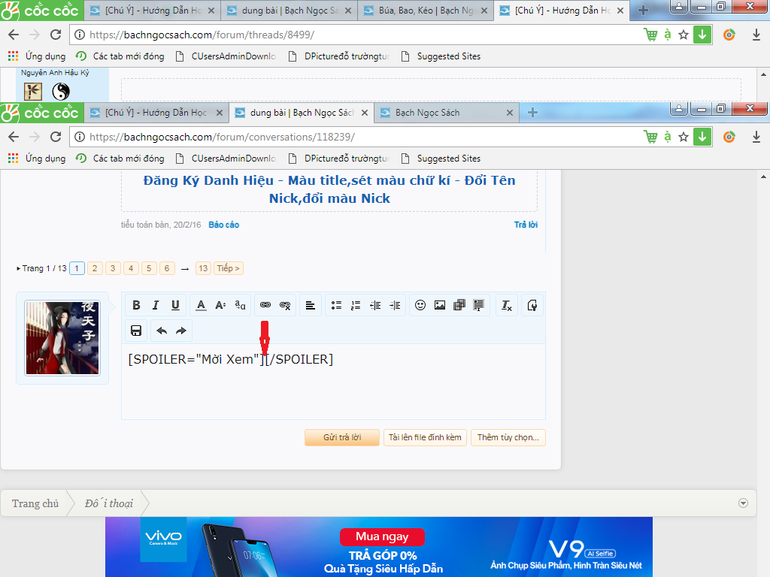Toggle italic text formatting

[x=156, y=305]
